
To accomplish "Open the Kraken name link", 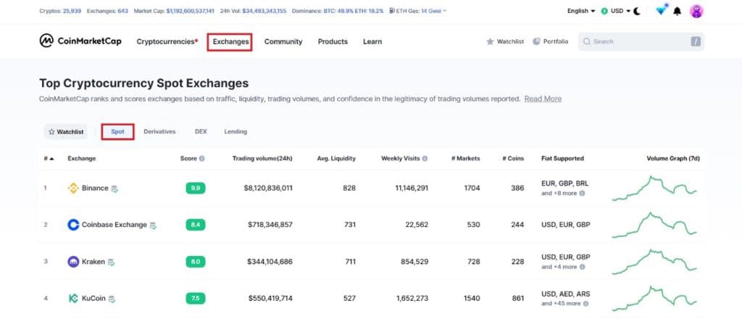I will pyautogui.click(x=93, y=262).
